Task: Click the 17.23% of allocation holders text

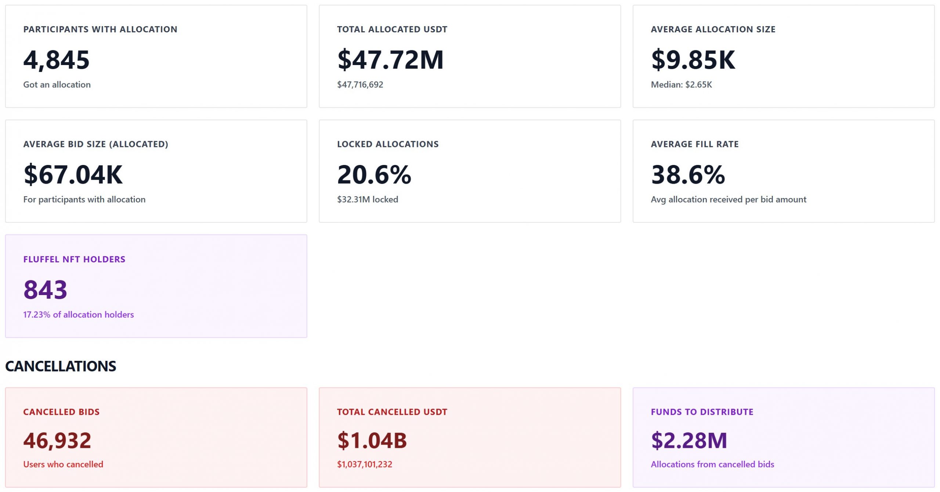Action: point(78,315)
